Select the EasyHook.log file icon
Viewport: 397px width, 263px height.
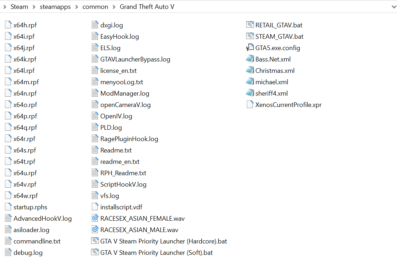coord(95,36)
